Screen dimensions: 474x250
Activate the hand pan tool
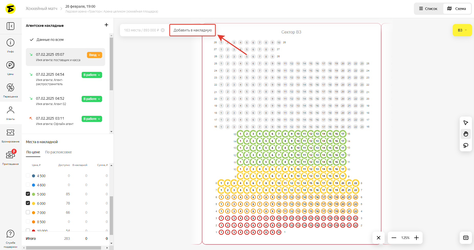[x=466, y=134]
